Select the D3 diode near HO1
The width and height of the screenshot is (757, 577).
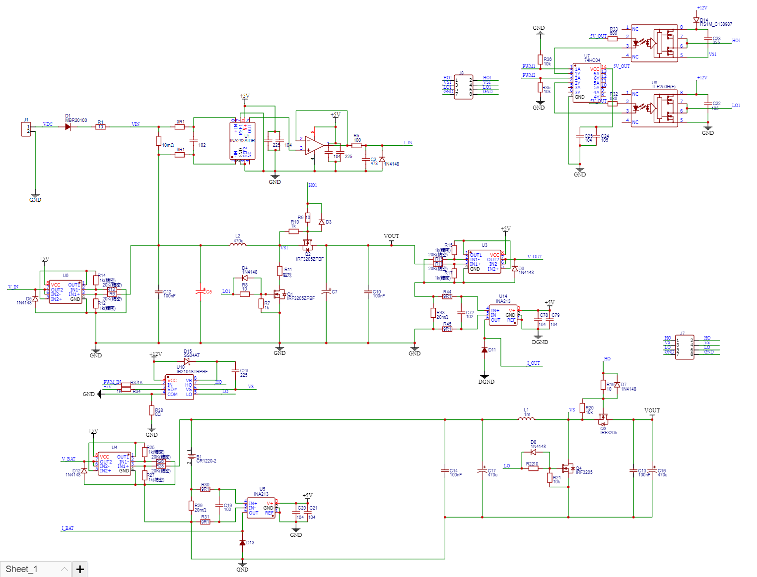(321, 222)
